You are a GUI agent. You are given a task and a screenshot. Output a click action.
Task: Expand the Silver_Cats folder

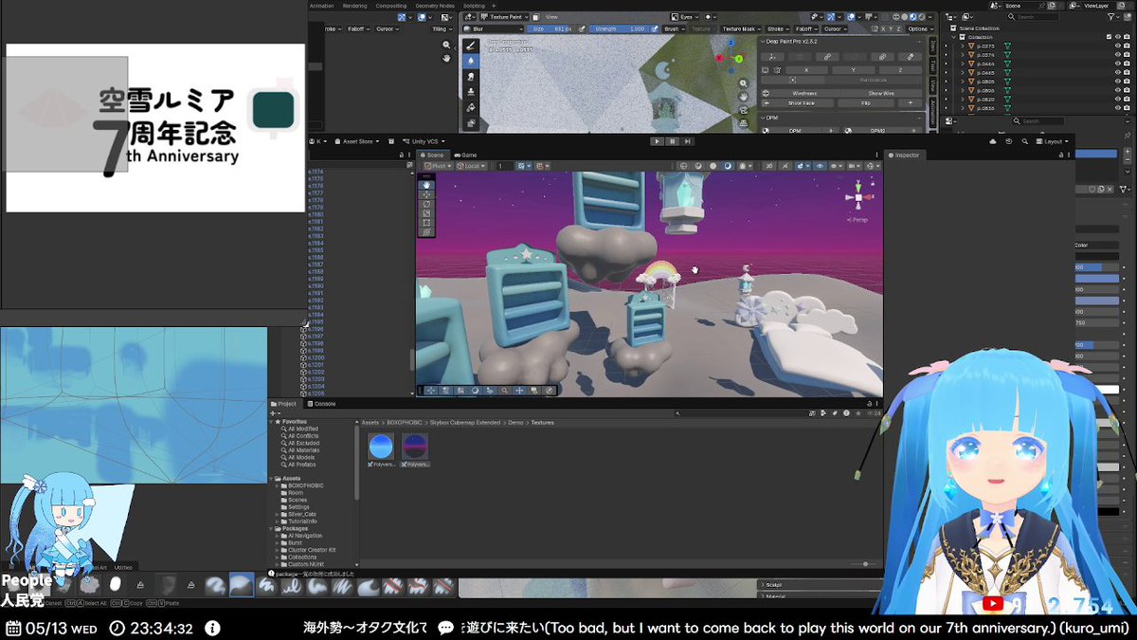[x=278, y=514]
